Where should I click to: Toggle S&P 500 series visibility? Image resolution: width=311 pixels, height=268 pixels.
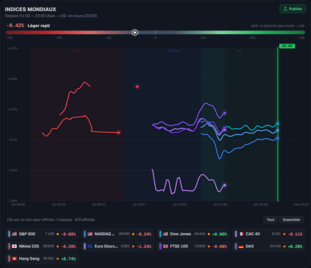tap(42, 234)
